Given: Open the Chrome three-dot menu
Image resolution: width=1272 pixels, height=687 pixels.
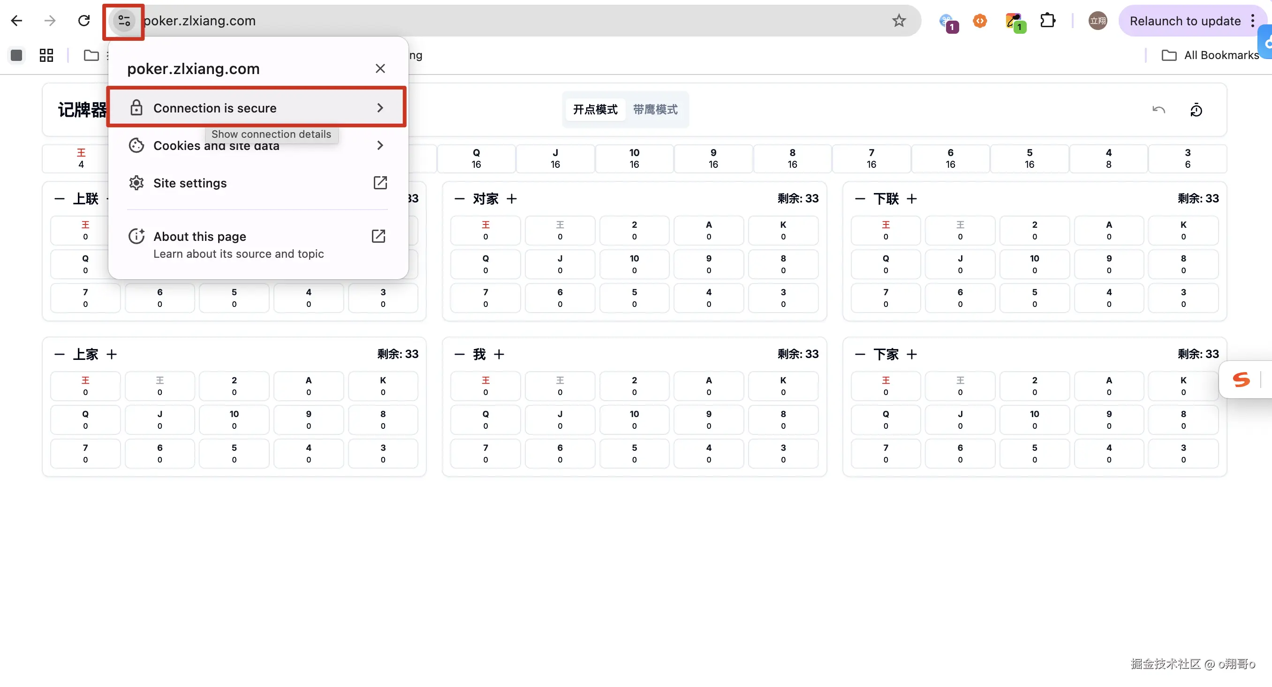Looking at the screenshot, I should [1253, 21].
